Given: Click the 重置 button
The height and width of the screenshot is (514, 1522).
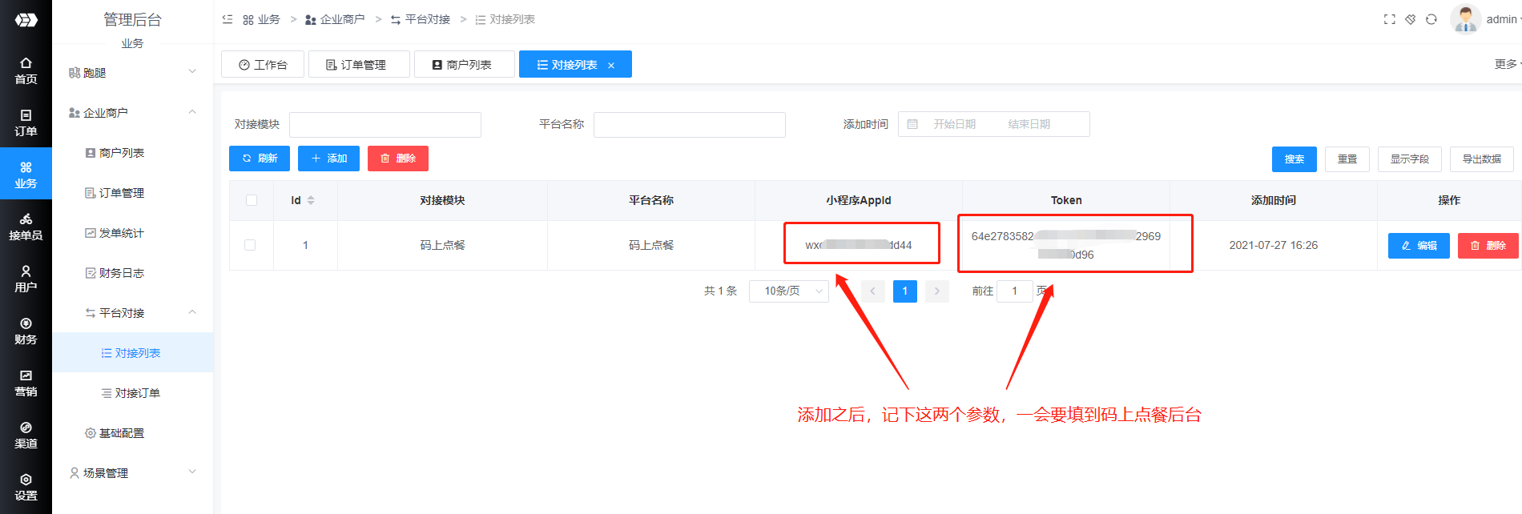Looking at the screenshot, I should tap(1347, 159).
